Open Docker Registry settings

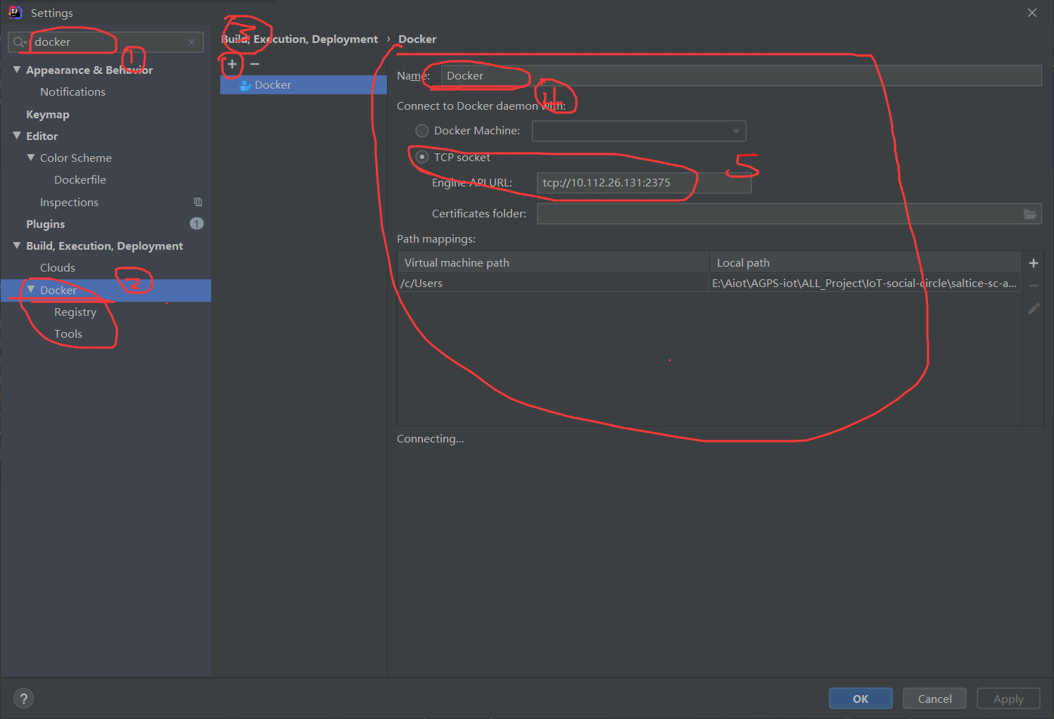pyautogui.click(x=75, y=312)
